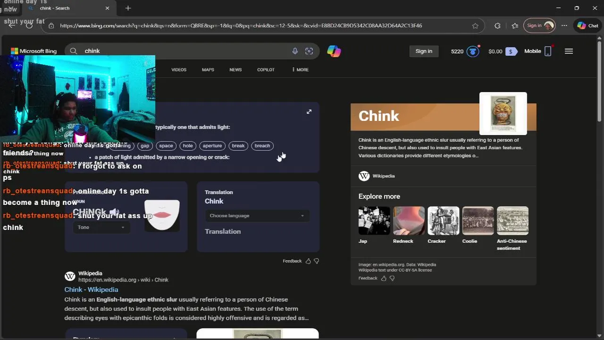
Task: Select the 'break' synonym chip
Action: (238, 146)
